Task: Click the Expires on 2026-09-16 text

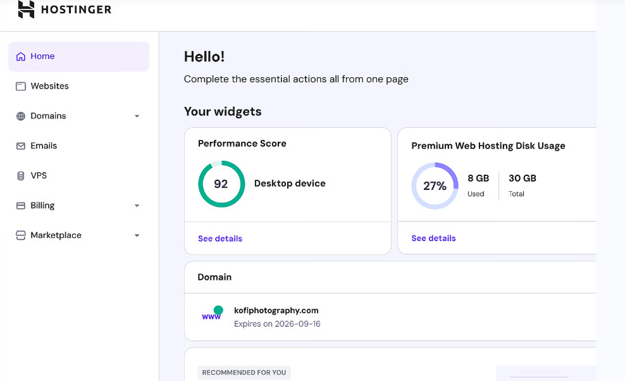Action: [277, 324]
